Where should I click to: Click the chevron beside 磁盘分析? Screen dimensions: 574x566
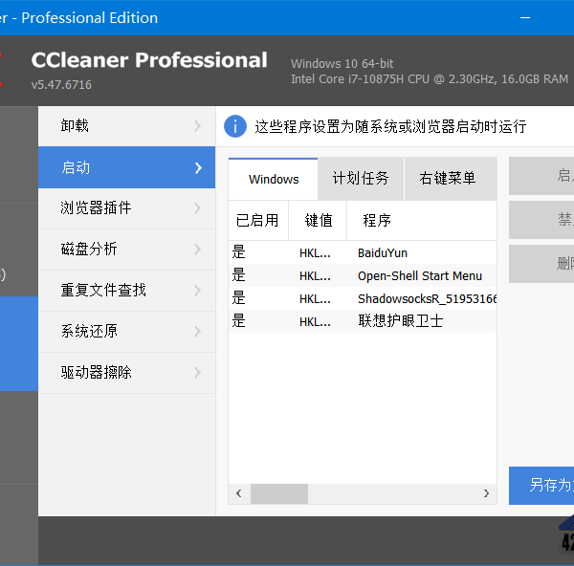point(198,250)
